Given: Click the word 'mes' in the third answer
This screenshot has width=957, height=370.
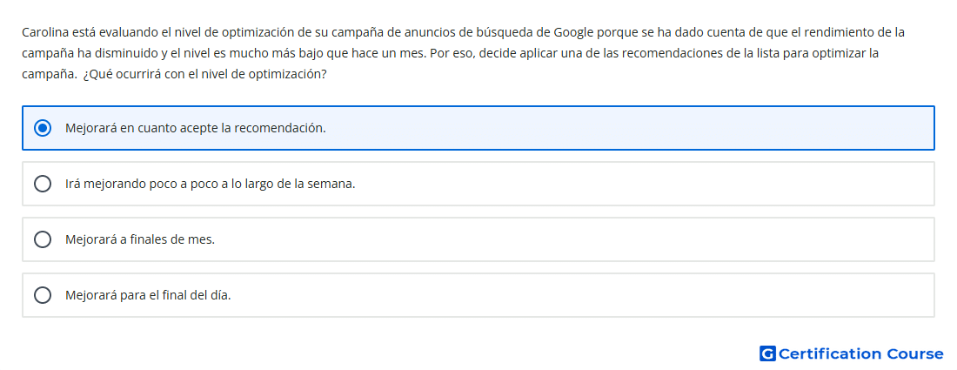Looking at the screenshot, I should (x=204, y=239).
